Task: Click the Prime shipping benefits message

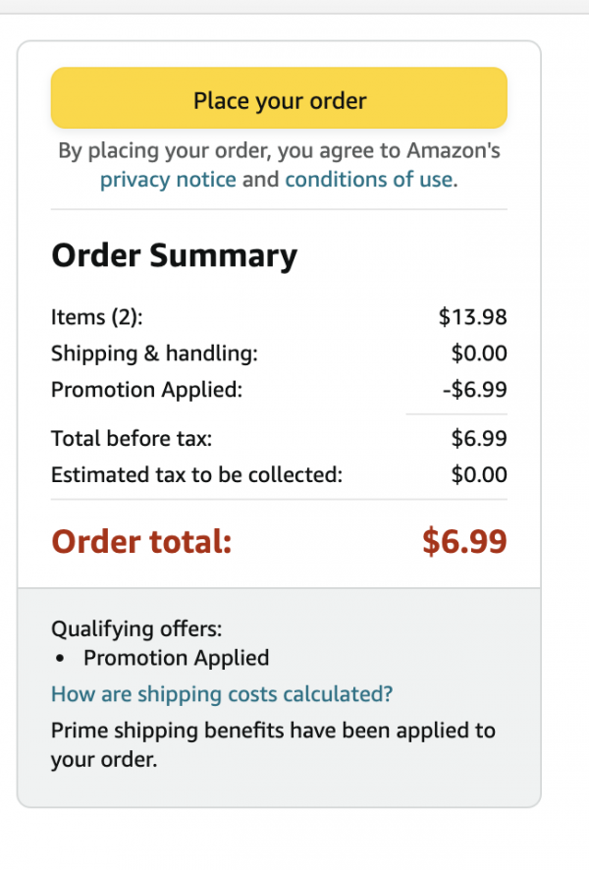Action: coord(274,744)
